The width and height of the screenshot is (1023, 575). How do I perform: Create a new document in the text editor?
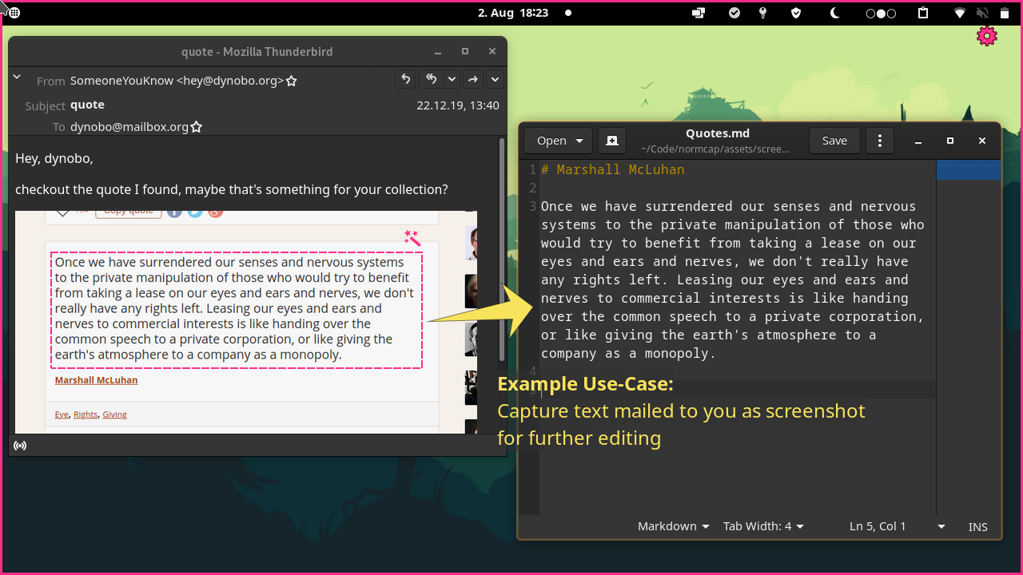612,141
